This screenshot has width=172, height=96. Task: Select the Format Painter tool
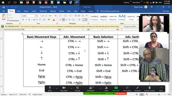tap(13, 21)
